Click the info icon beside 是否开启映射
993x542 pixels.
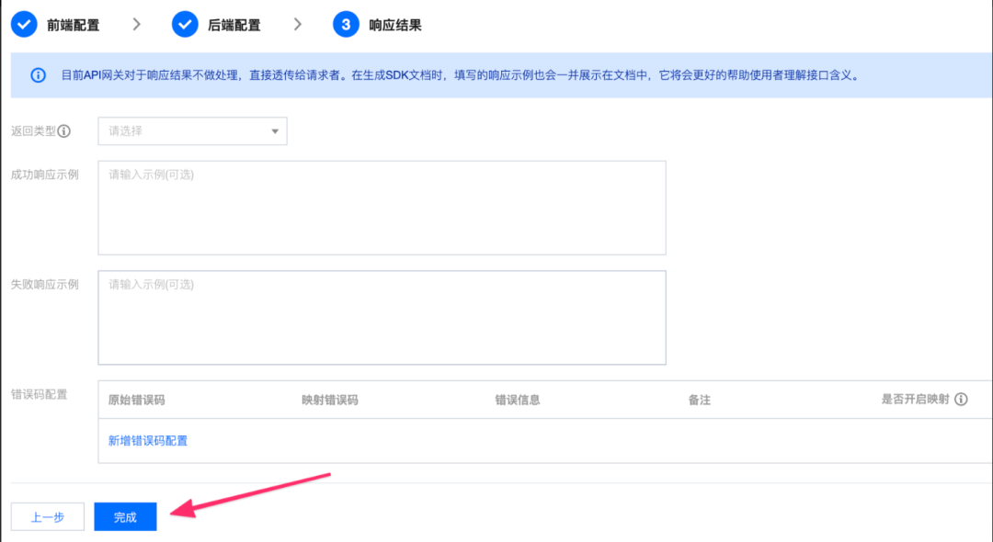click(961, 400)
